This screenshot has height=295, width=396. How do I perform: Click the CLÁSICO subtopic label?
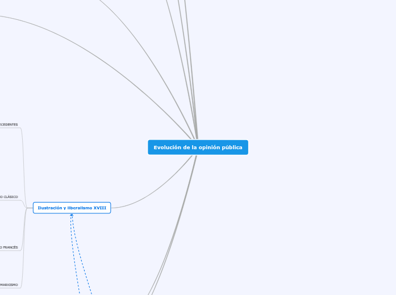tap(9, 197)
